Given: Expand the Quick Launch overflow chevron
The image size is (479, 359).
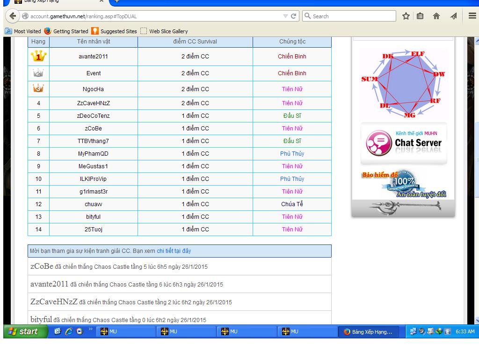Looking at the screenshot, I should [x=90, y=329].
